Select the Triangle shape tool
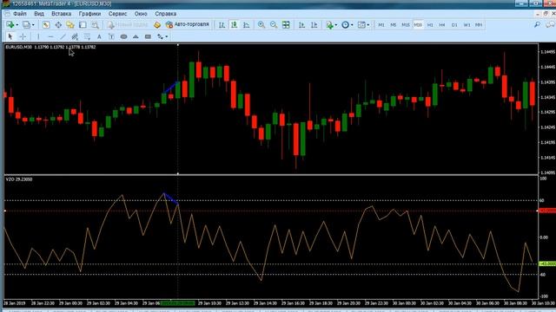 point(136,36)
